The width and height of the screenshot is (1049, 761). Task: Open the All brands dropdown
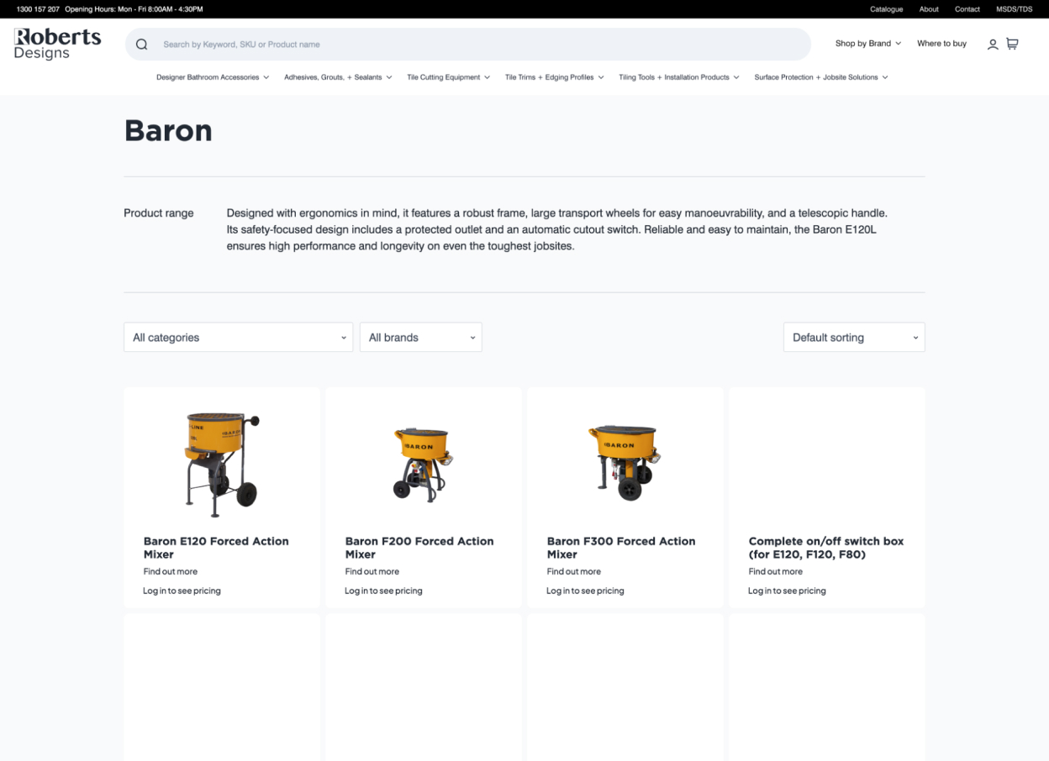(x=421, y=338)
